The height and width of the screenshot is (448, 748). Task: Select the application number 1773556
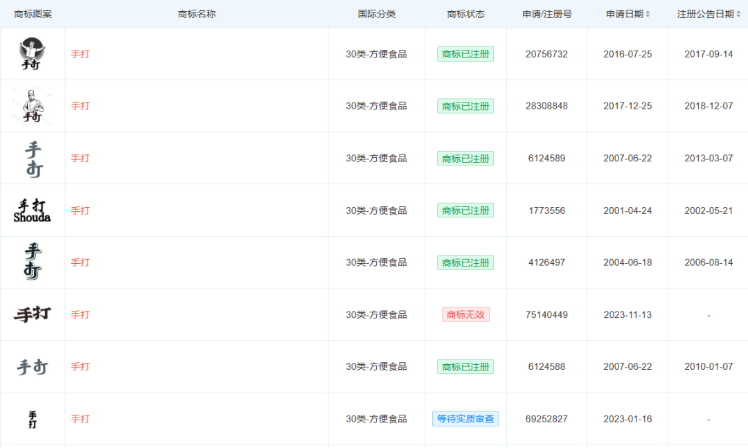click(x=546, y=210)
